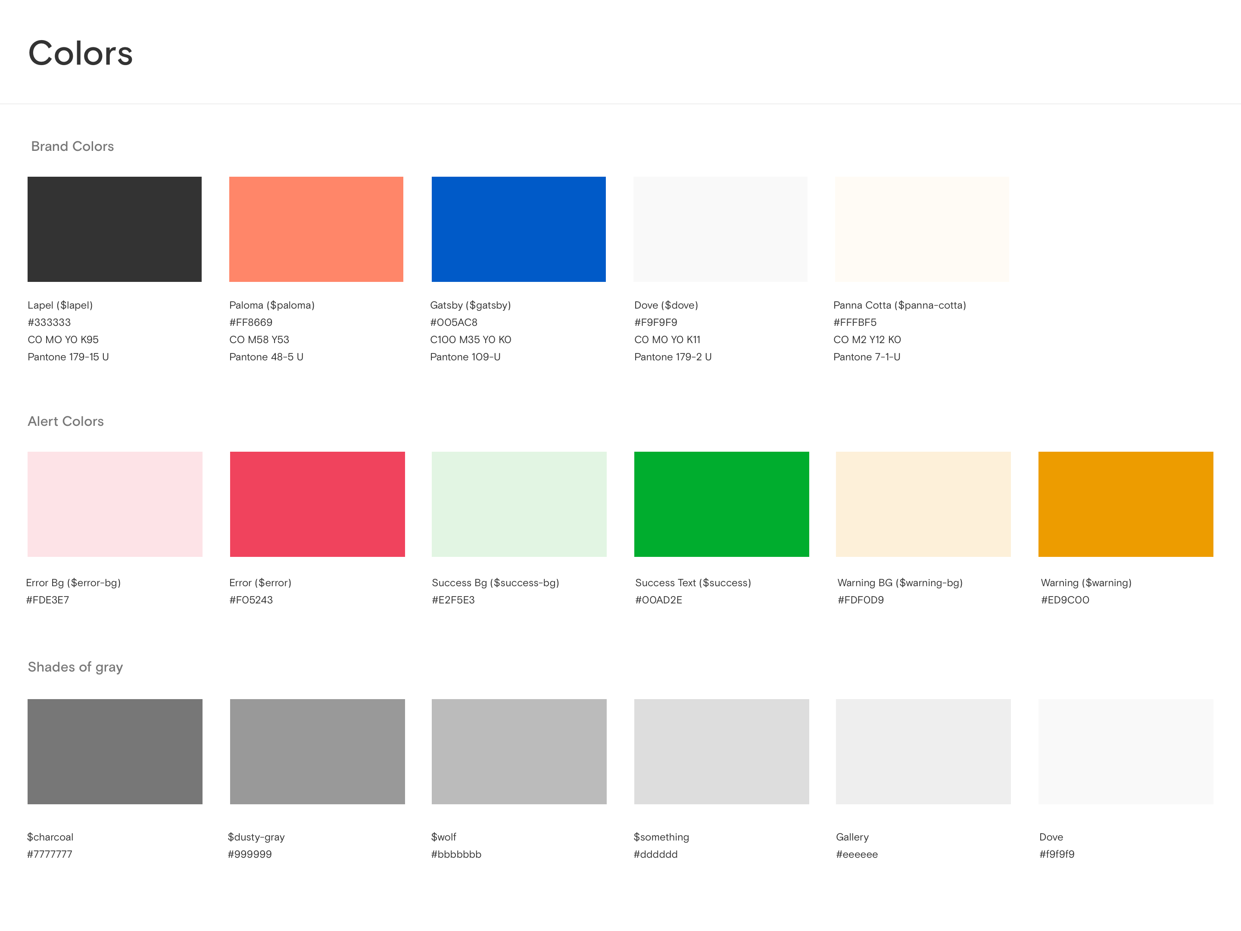Click Pantone 179-15 U text
This screenshot has width=1241, height=931.
(x=68, y=357)
